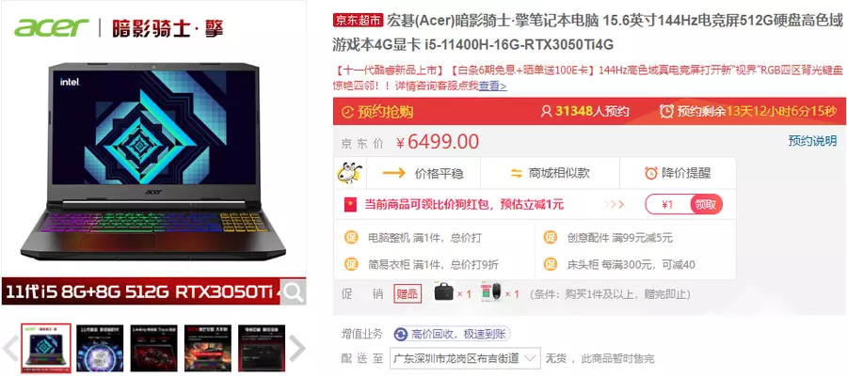
Task: Click the 高价回收 recycle icon
Action: point(401,335)
